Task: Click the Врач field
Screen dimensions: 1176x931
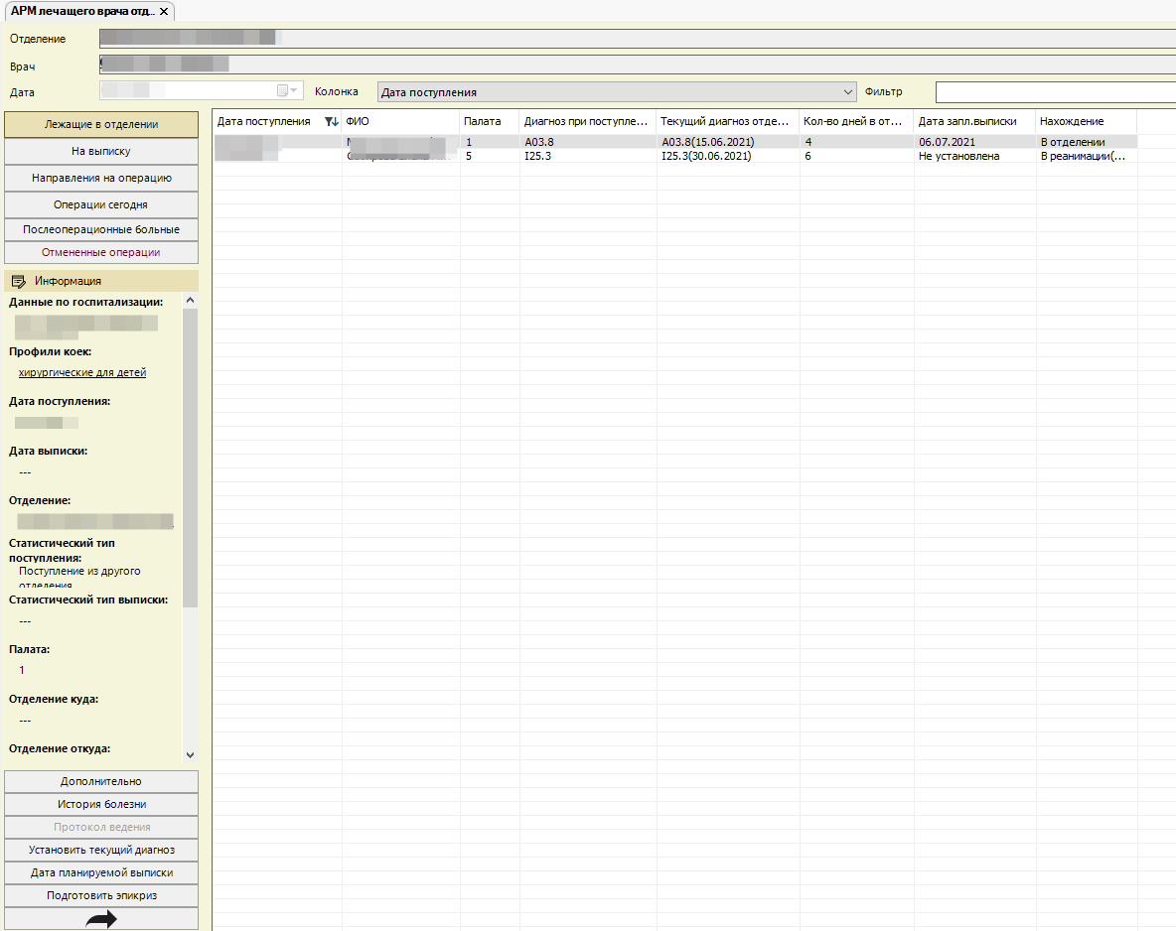Action: pyautogui.click(x=638, y=66)
